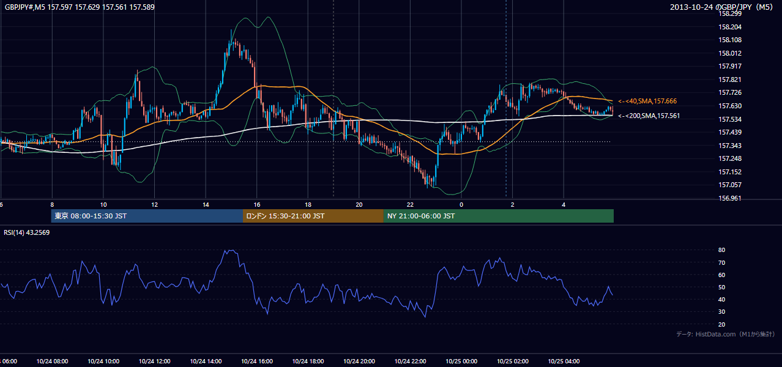Click hour tick 12 under the price chart
This screenshot has height=367, width=782.
155,205
